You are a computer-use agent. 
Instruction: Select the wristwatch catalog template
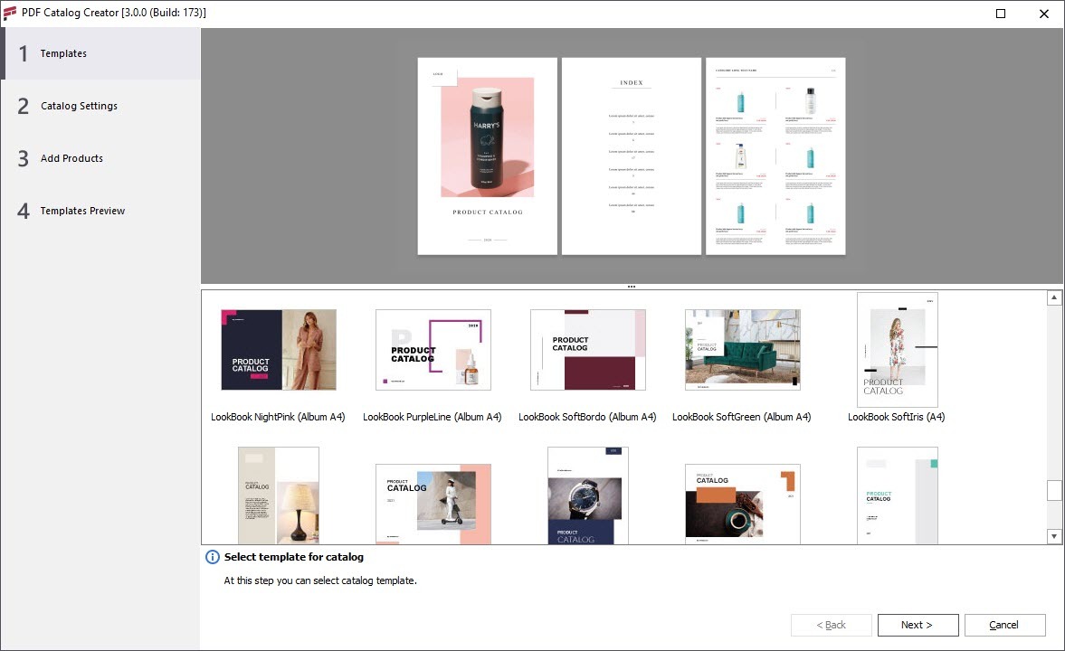tap(587, 495)
